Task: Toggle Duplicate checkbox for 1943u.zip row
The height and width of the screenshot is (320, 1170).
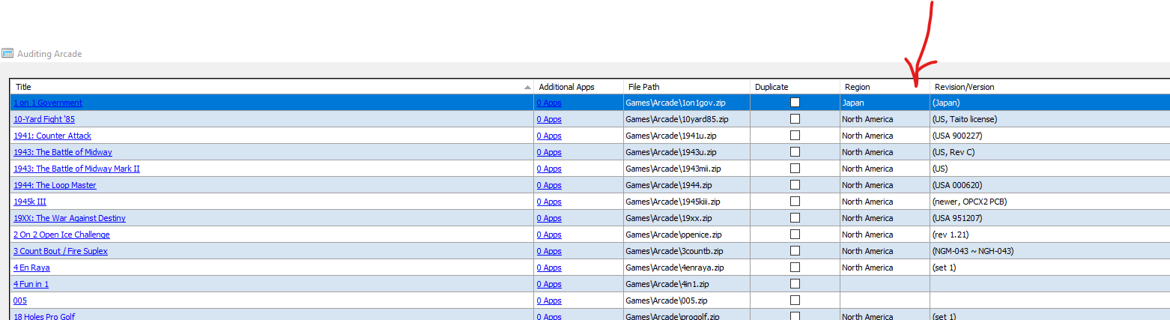Action: coord(795,152)
